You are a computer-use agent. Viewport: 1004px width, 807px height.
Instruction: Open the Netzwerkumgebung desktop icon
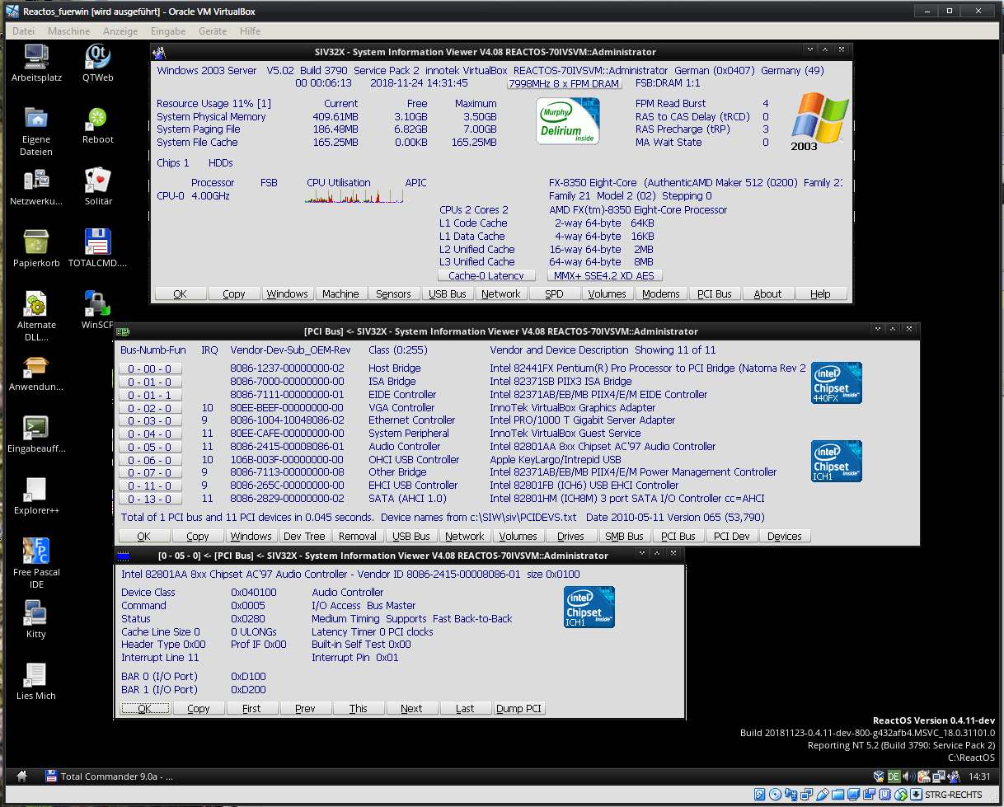tap(36, 181)
